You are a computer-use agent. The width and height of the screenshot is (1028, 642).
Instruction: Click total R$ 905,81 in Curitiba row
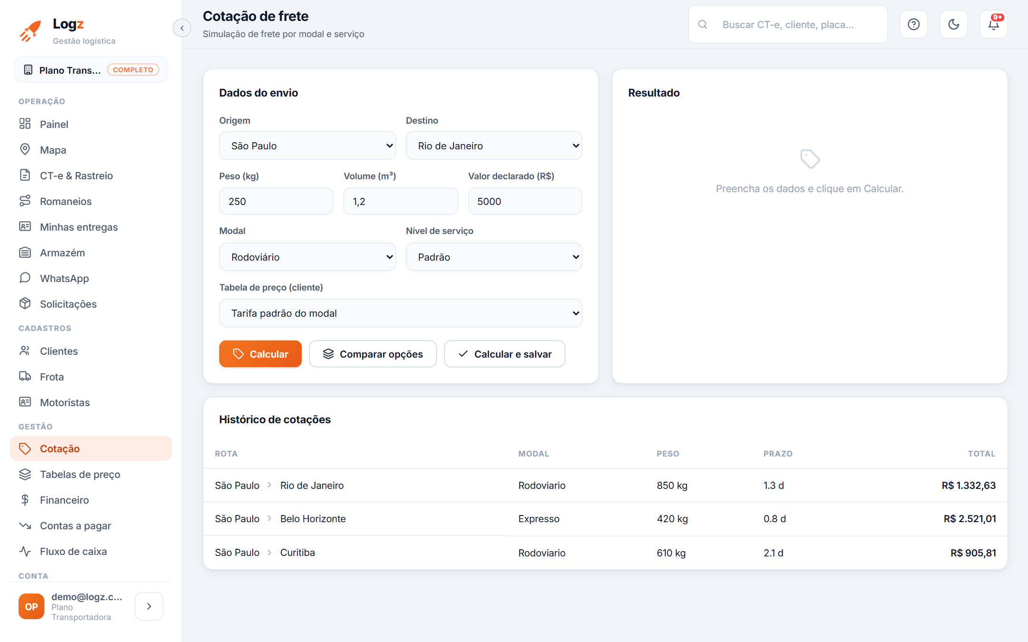tap(973, 553)
